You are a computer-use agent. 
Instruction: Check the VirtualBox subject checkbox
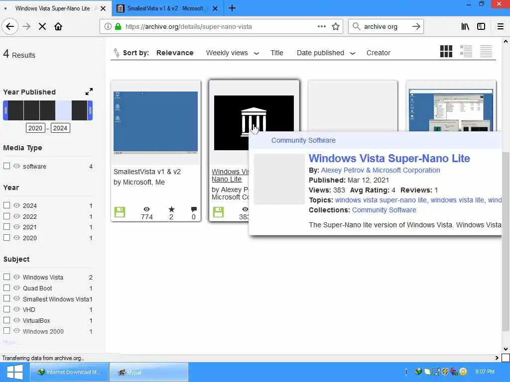(6, 320)
